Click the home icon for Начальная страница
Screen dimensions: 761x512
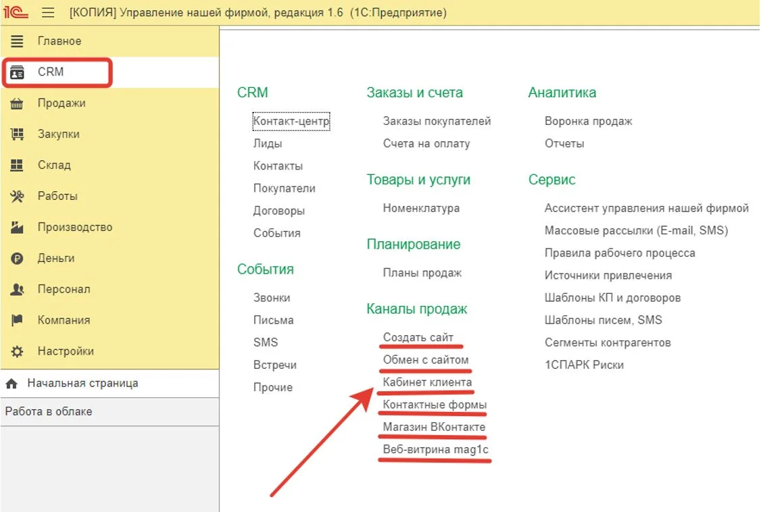11,384
